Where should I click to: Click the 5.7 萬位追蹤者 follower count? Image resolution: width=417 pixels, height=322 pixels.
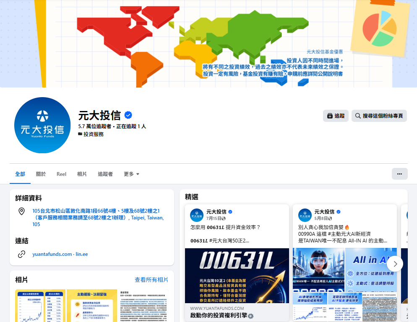[94, 126]
